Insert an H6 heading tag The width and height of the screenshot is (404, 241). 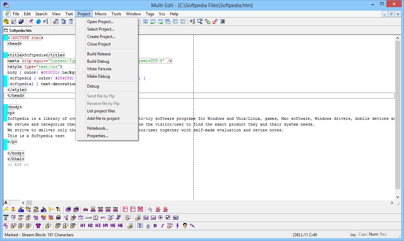tap(120, 226)
